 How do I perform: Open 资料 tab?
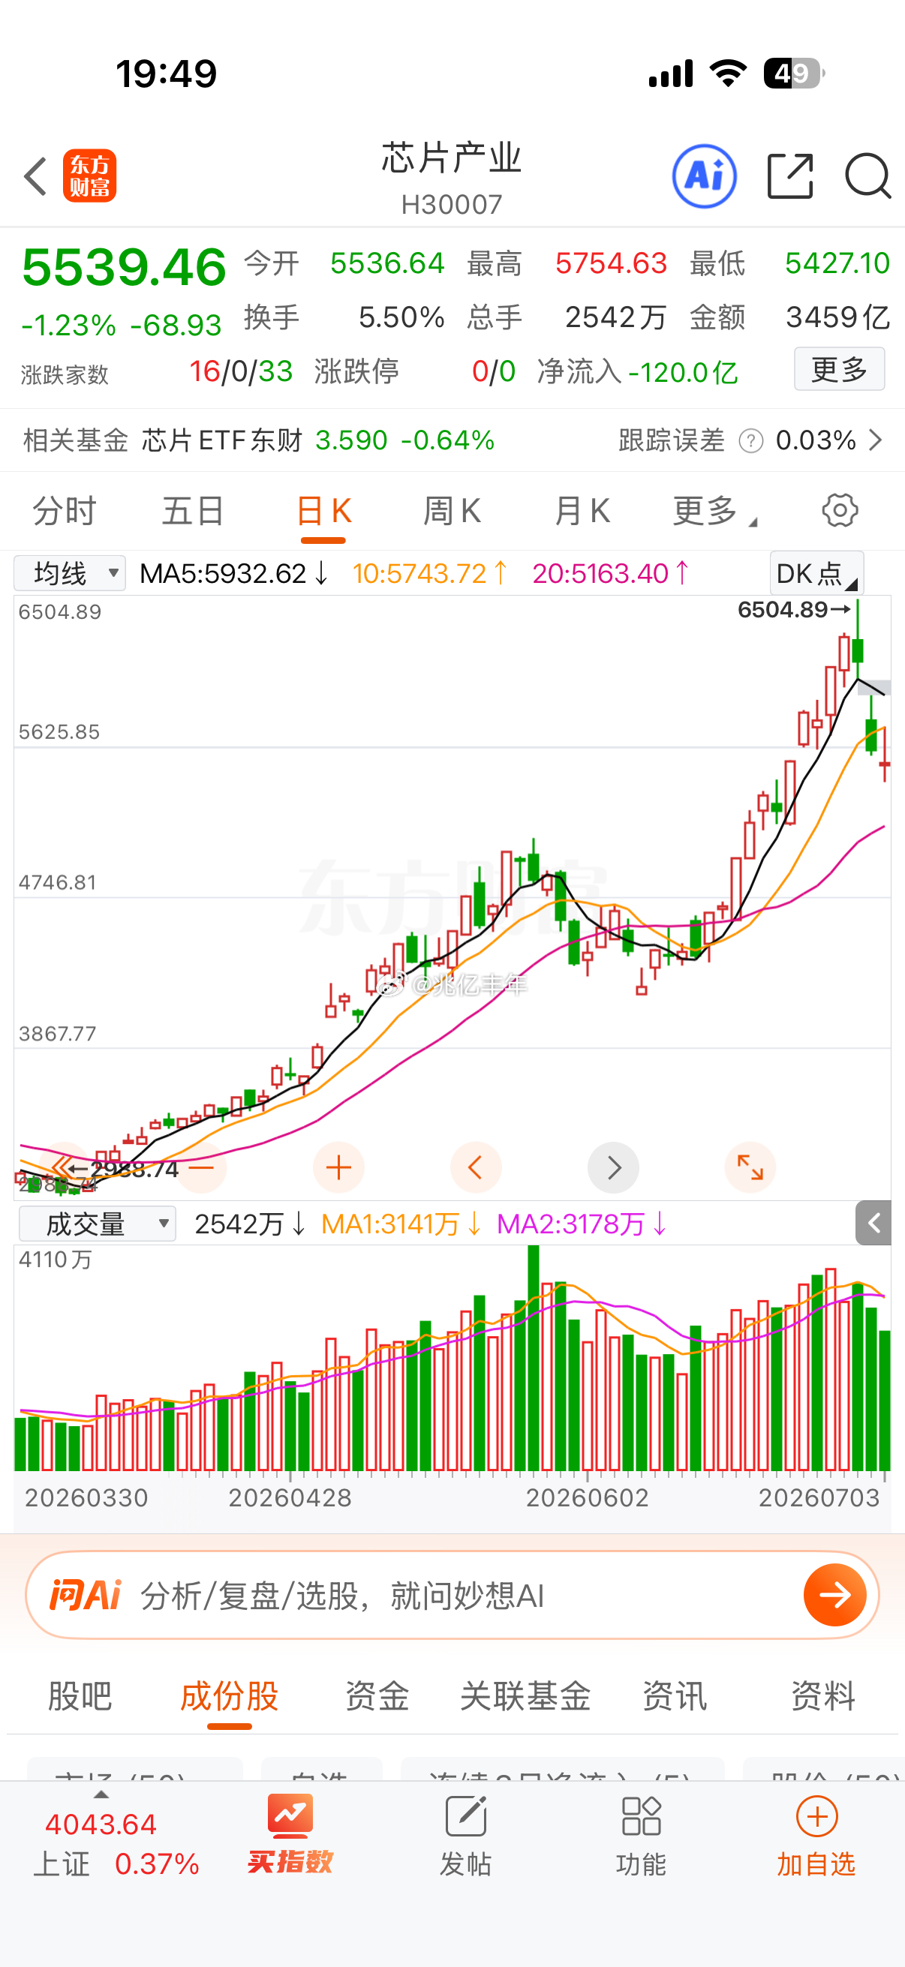click(822, 1696)
